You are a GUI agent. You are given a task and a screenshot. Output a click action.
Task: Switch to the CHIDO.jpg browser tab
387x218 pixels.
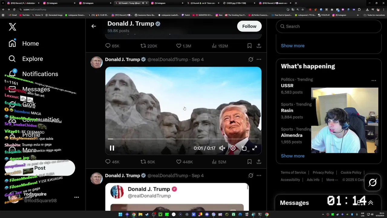tap(239, 3)
